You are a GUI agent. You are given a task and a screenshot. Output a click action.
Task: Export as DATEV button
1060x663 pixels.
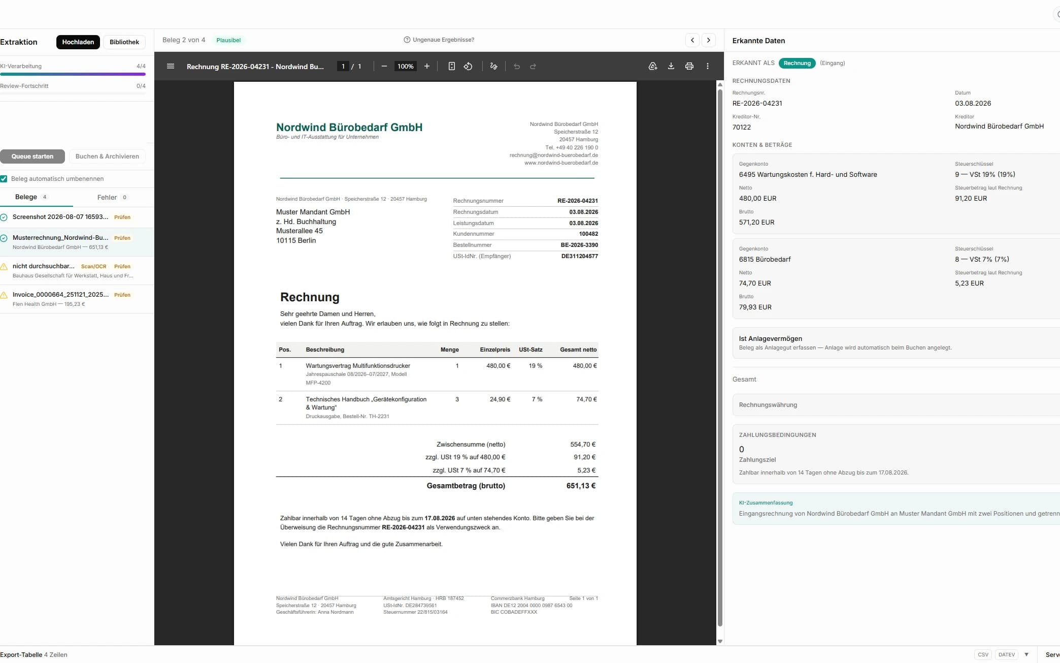coord(1006,654)
